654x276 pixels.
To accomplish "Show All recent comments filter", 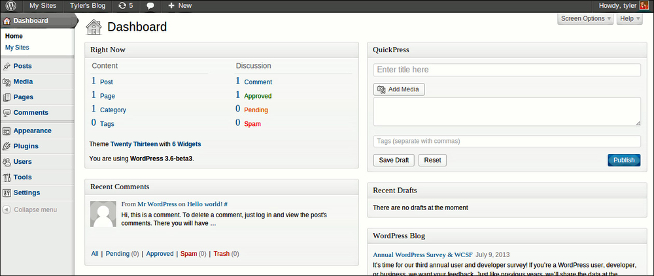I will point(95,254).
